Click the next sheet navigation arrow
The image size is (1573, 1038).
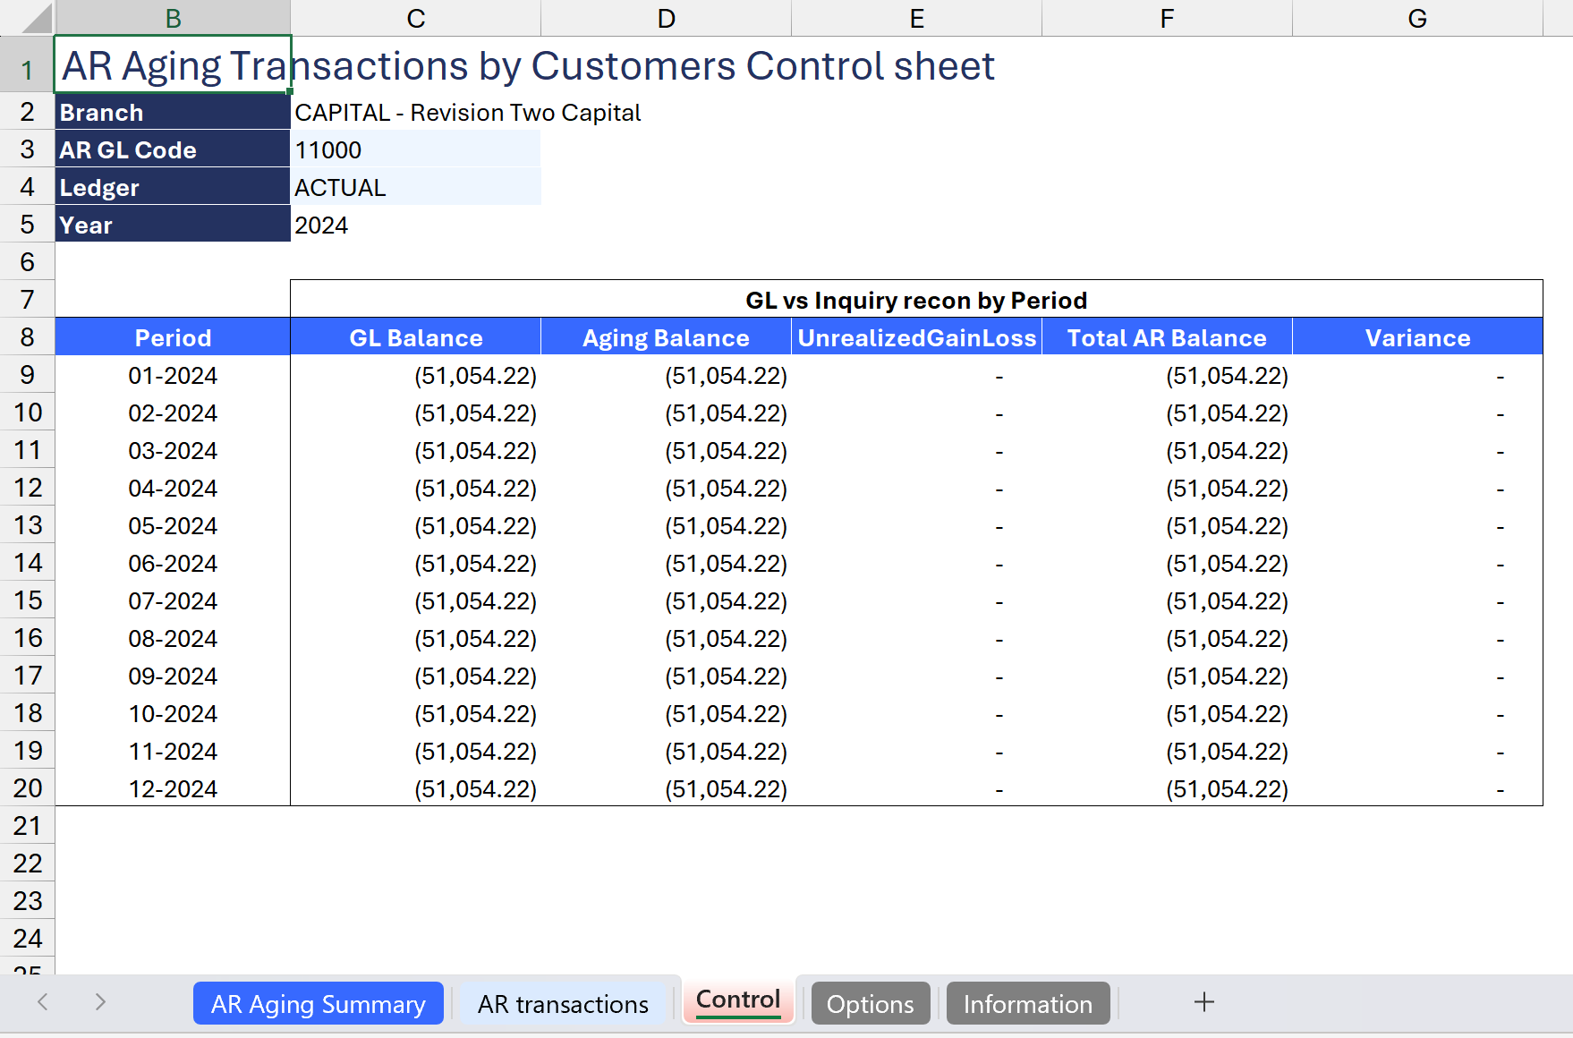[x=100, y=1002]
